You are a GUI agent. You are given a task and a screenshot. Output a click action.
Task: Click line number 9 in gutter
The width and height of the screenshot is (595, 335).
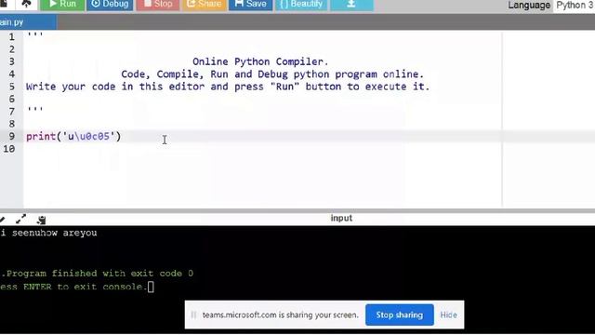[x=12, y=137]
